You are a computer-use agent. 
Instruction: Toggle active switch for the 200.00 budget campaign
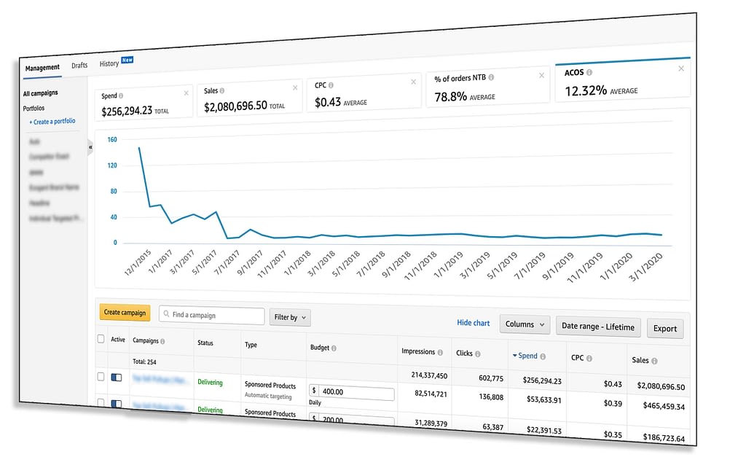(x=117, y=404)
